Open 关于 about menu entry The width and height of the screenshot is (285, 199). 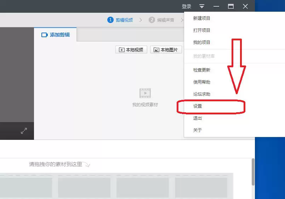[x=198, y=130]
